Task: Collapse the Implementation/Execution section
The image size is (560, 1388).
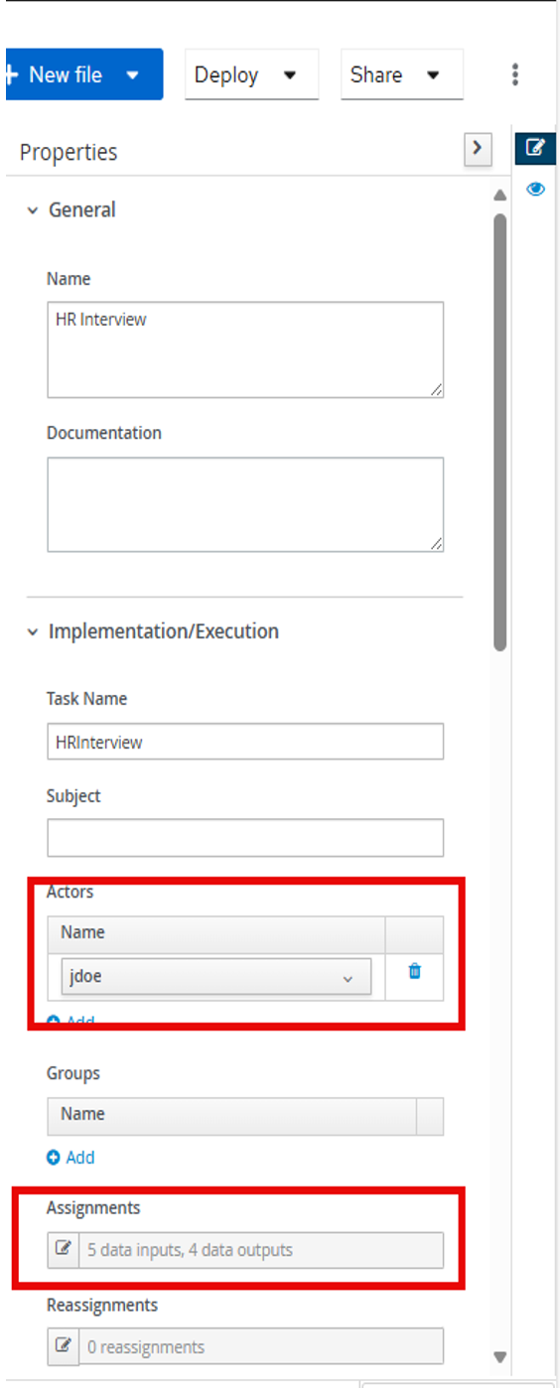Action: (33, 631)
